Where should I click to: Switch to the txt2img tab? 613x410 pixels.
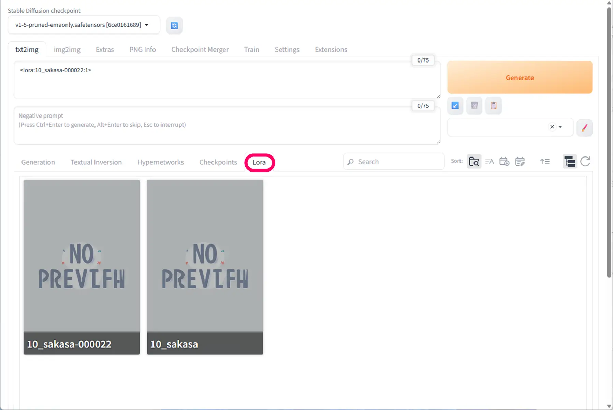tap(27, 50)
